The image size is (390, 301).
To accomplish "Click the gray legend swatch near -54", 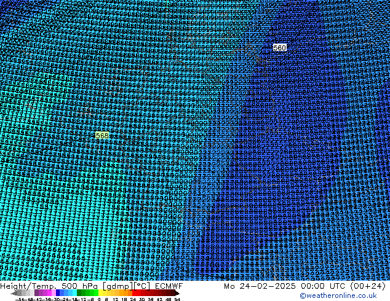I will (x=20, y=292).
